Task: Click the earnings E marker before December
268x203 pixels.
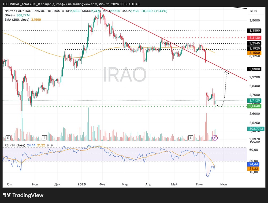Action: pos(44,138)
